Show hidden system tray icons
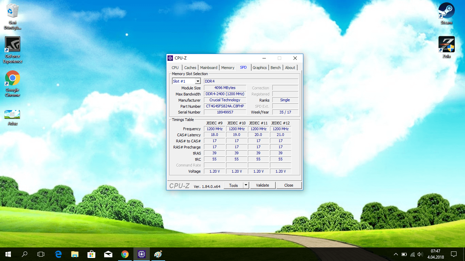The width and height of the screenshot is (465, 261). coord(396,254)
